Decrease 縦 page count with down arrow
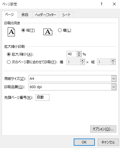This screenshot has height=148, width=120. click(113, 63)
